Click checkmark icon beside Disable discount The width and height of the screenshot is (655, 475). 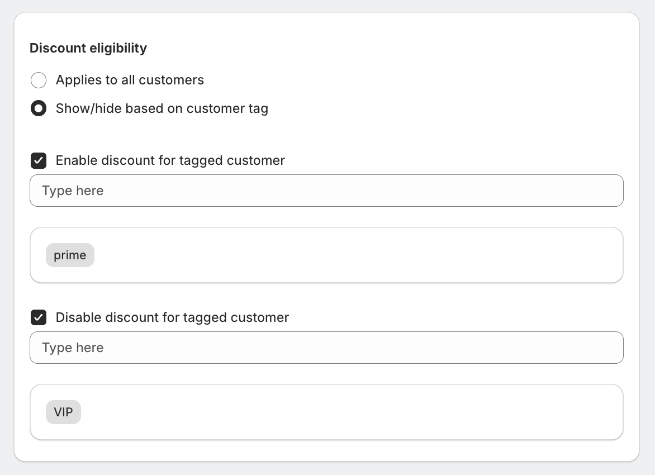click(x=39, y=318)
